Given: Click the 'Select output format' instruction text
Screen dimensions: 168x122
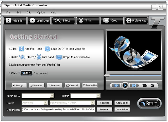Looking at the screenshot, I should click(34, 65).
